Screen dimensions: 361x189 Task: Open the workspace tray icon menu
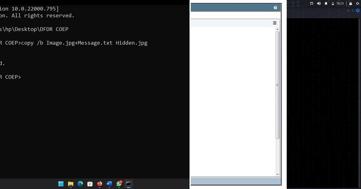pyautogui.click(x=311, y=3)
